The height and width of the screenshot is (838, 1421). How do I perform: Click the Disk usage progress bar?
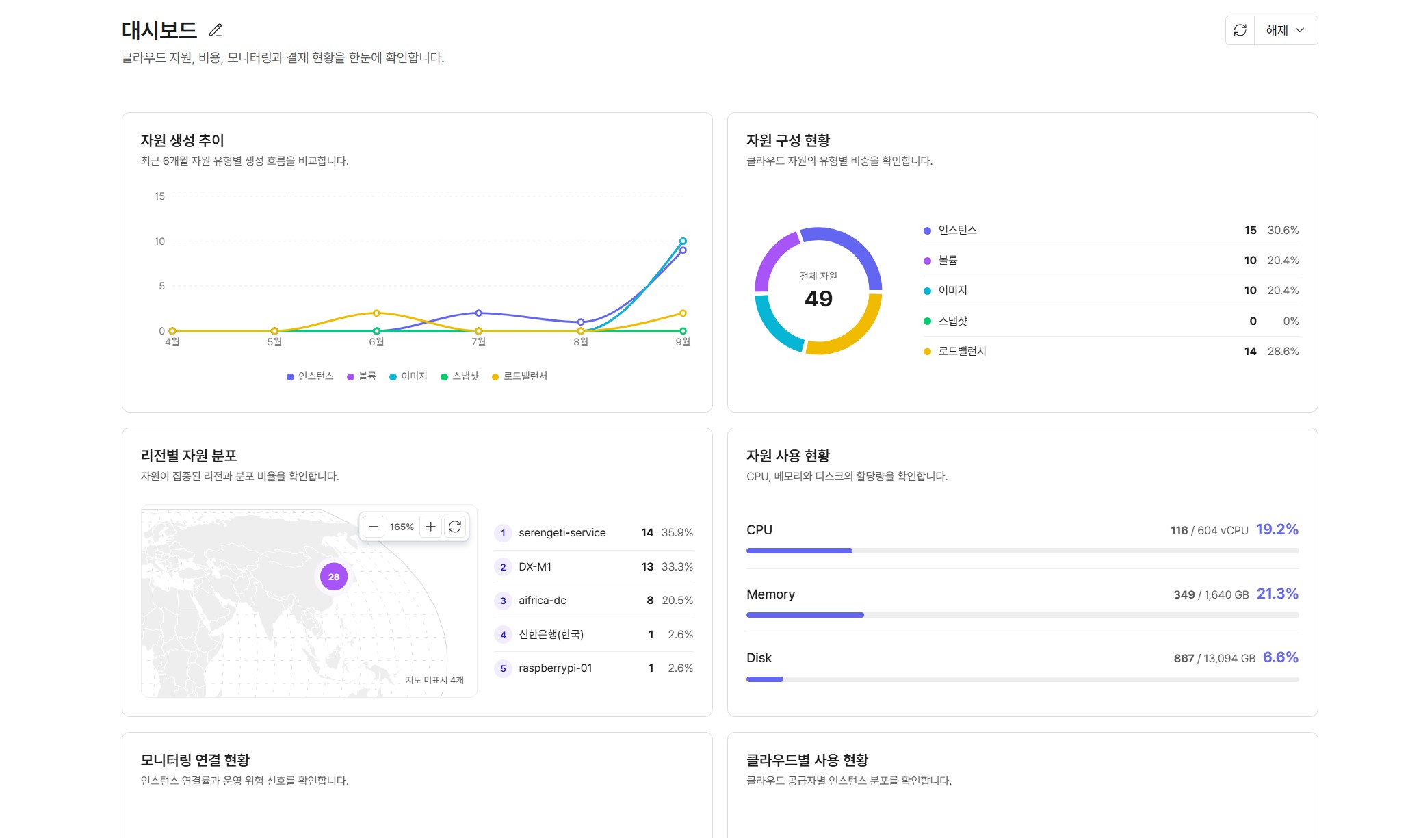[1022, 679]
